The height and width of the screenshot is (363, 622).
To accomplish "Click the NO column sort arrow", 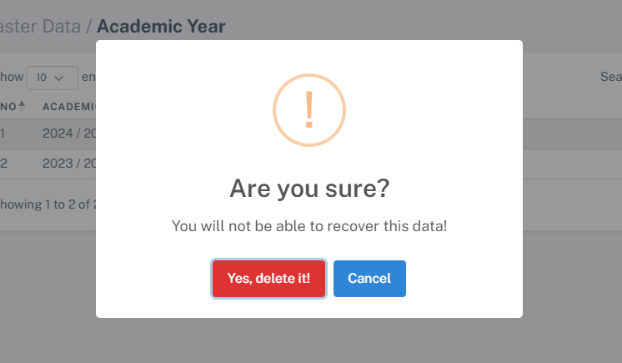I will (22, 105).
